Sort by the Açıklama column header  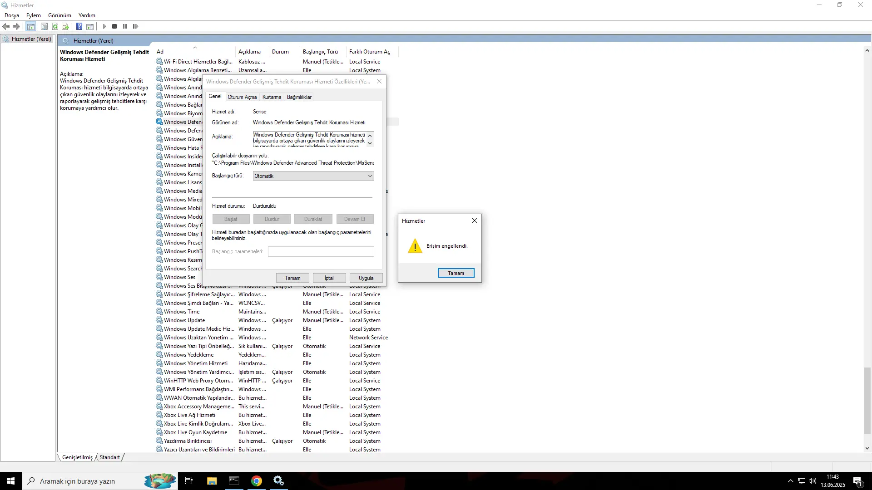coord(252,52)
